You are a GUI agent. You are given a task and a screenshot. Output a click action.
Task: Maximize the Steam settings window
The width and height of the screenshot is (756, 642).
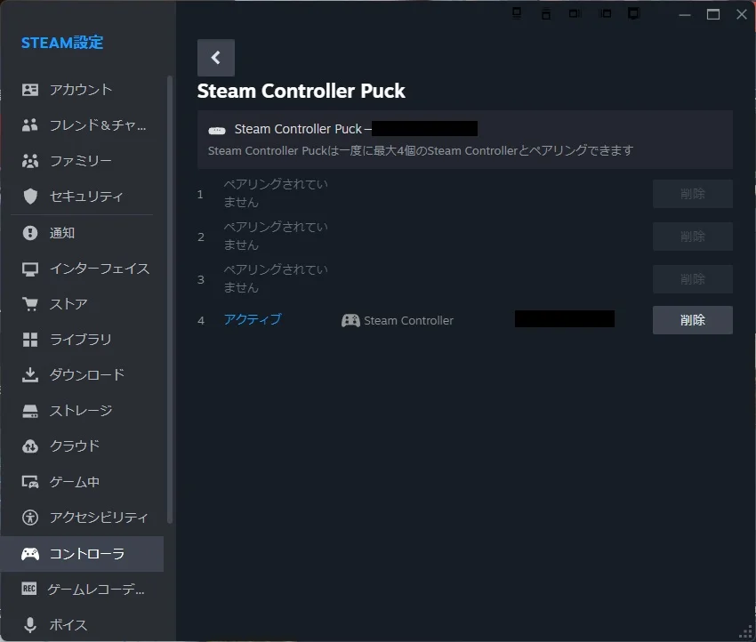pyautogui.click(x=713, y=14)
